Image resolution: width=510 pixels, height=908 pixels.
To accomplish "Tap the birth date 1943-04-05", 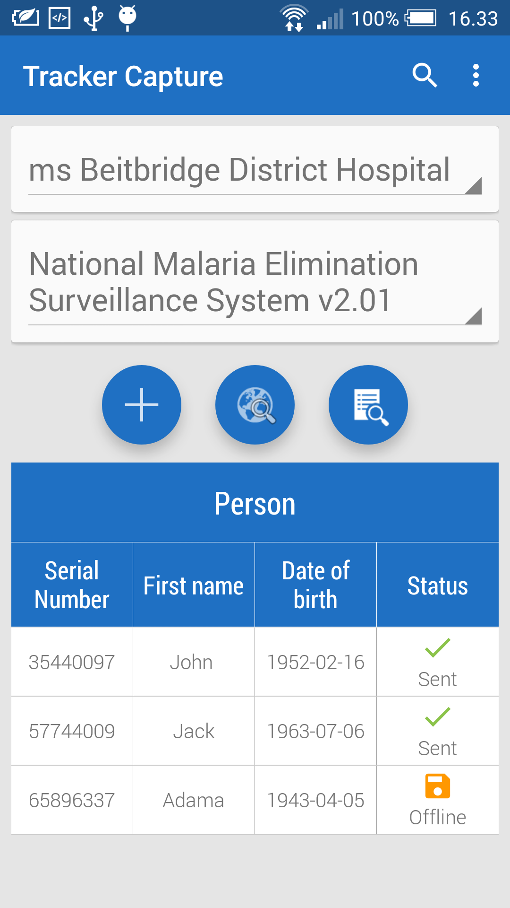I will pyautogui.click(x=315, y=800).
